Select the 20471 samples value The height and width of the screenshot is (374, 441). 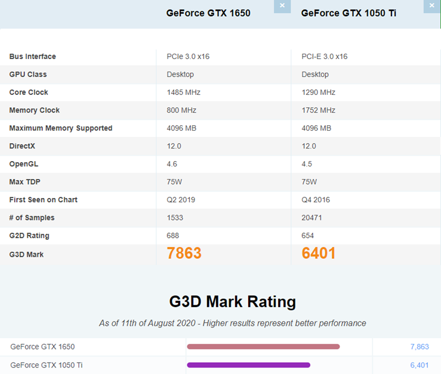click(x=312, y=218)
